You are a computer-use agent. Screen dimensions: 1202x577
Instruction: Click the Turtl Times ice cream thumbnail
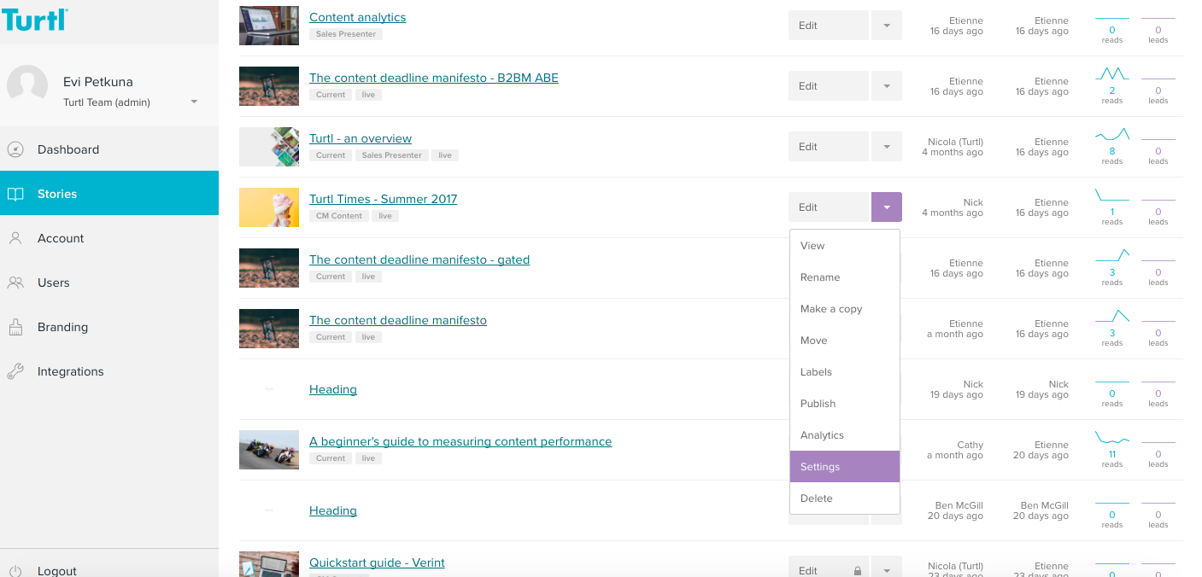[x=269, y=207]
